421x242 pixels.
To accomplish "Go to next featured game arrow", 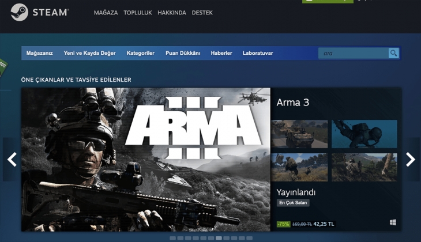I will pyautogui.click(x=410, y=160).
